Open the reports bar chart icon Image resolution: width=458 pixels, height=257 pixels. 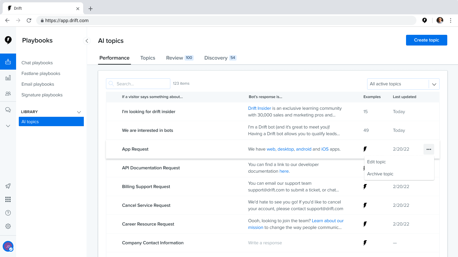pos(8,78)
